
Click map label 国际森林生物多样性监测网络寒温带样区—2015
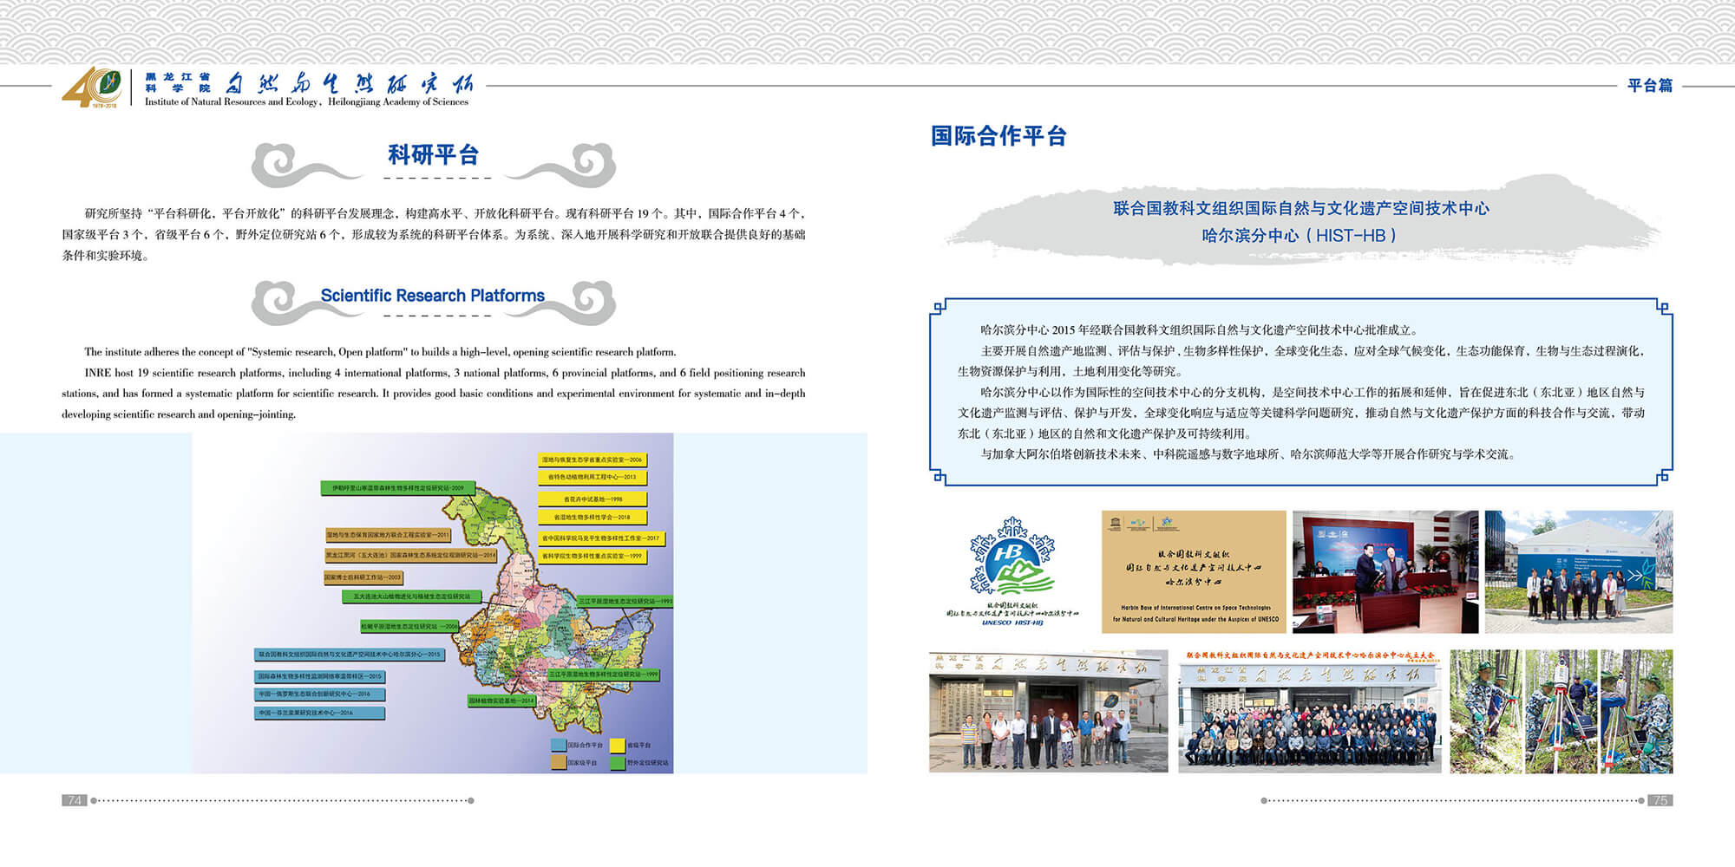coord(320,676)
